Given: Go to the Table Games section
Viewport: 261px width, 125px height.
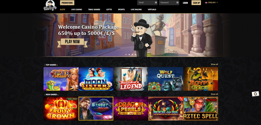Looking at the screenshot, I should point(94,9).
